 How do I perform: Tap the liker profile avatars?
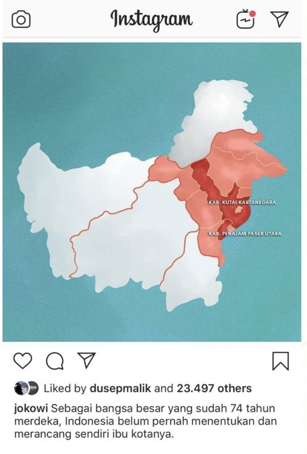tap(26, 388)
